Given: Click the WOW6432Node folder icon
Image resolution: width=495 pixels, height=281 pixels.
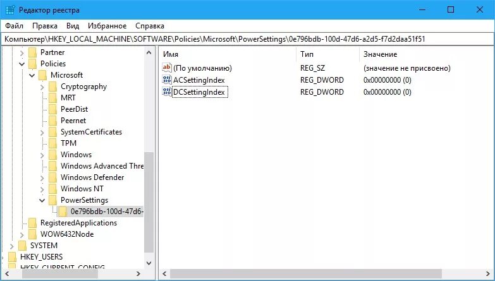Looking at the screenshot, I should tap(32, 234).
